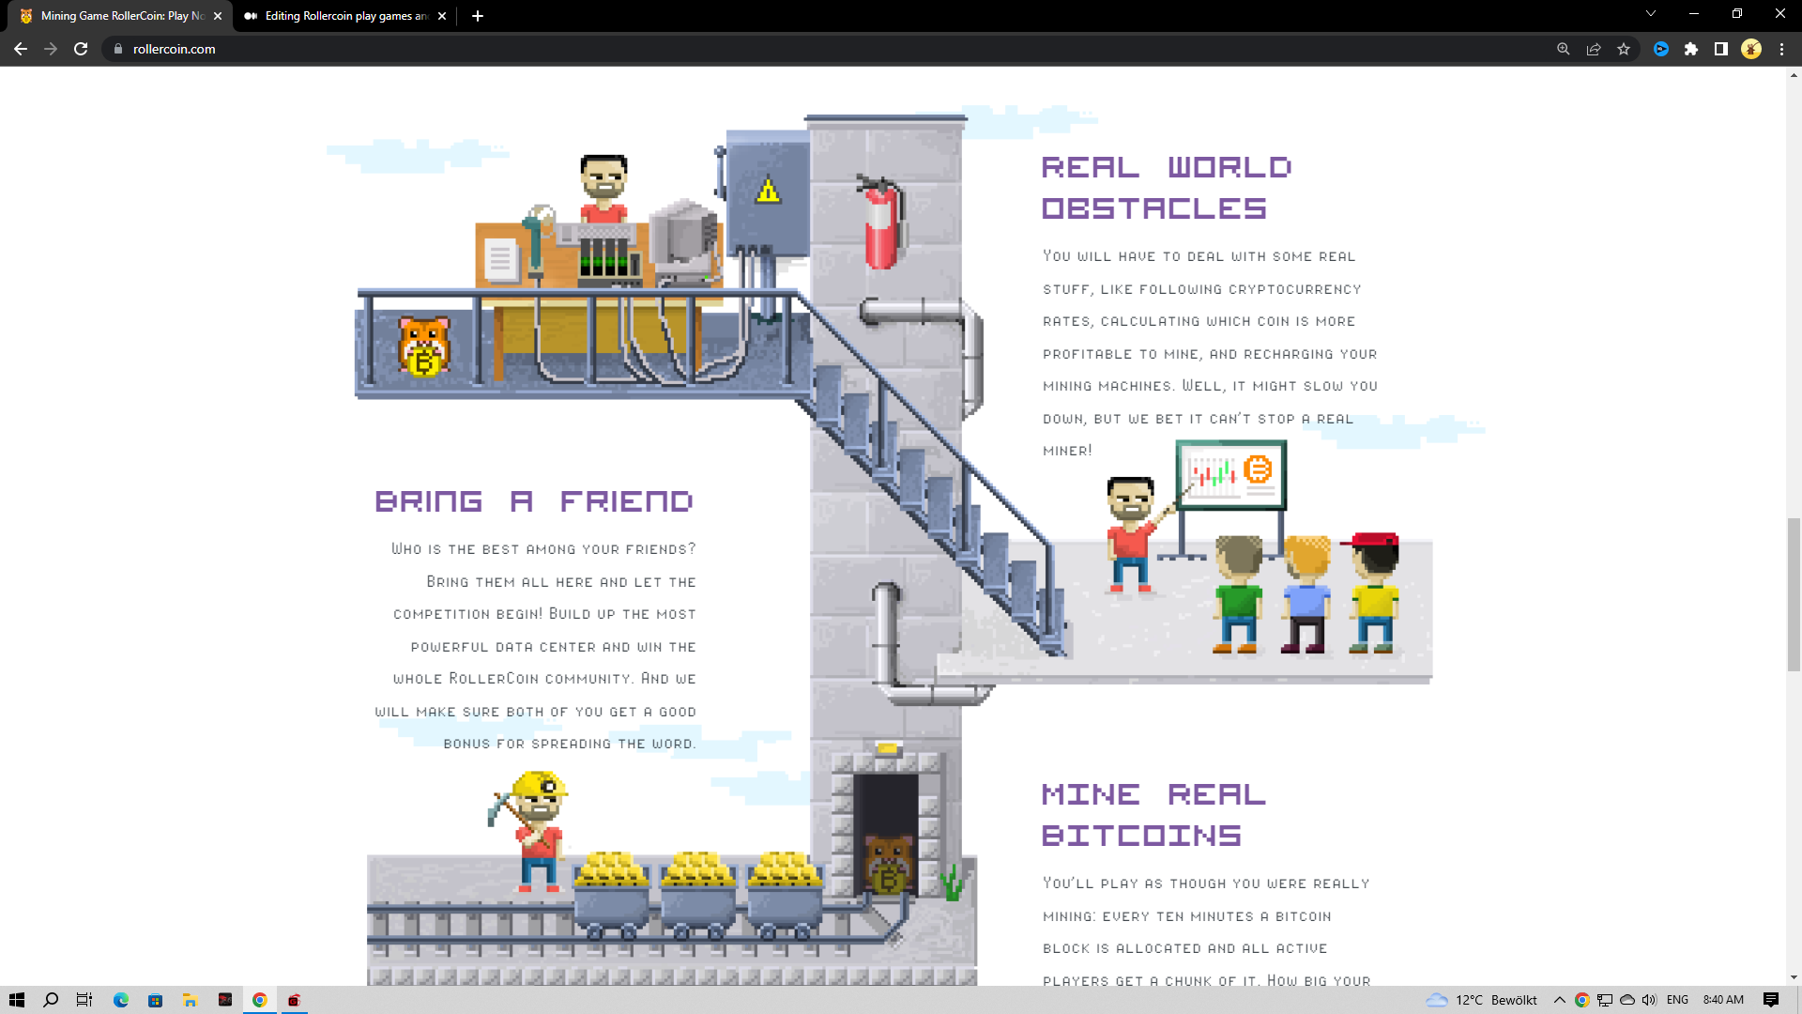This screenshot has width=1802, height=1014.
Task: Open network settings from the tray icon
Action: click(x=1605, y=1000)
